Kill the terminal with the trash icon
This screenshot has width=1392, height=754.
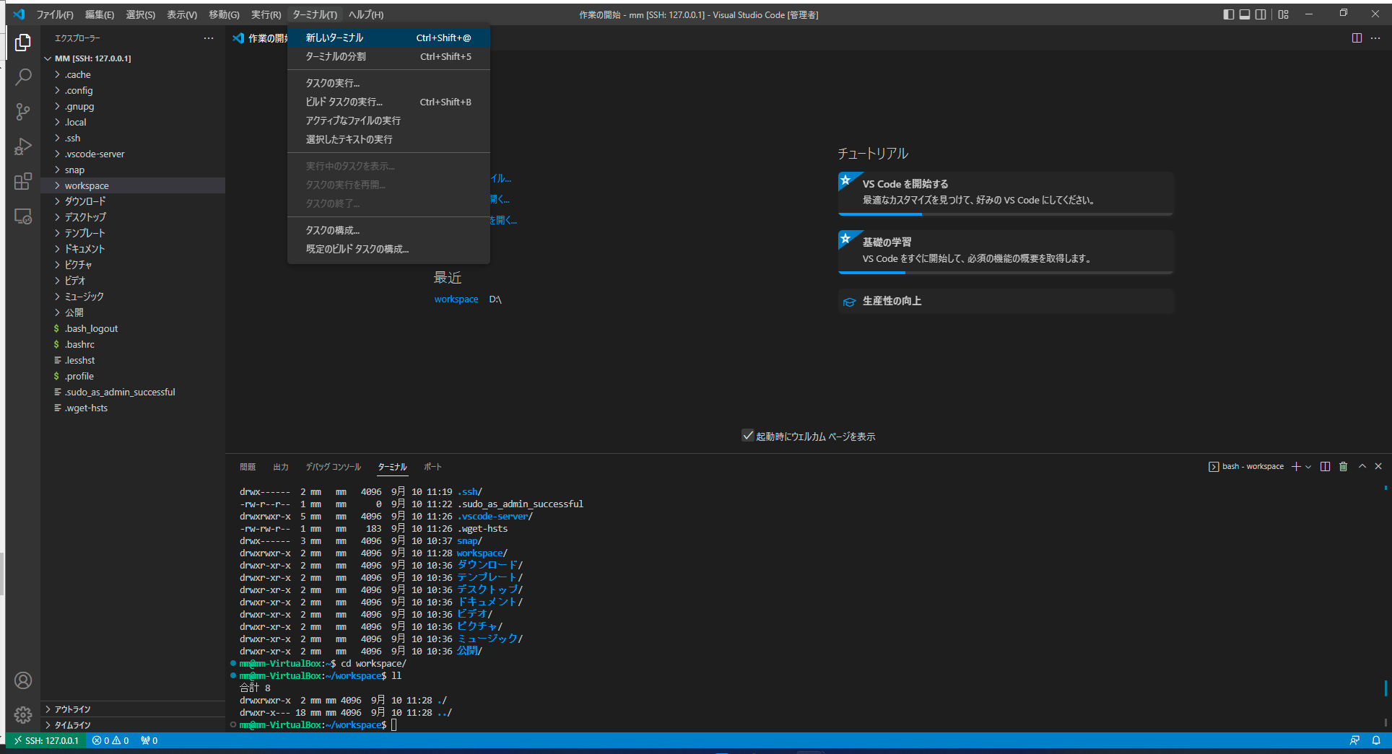1343,466
